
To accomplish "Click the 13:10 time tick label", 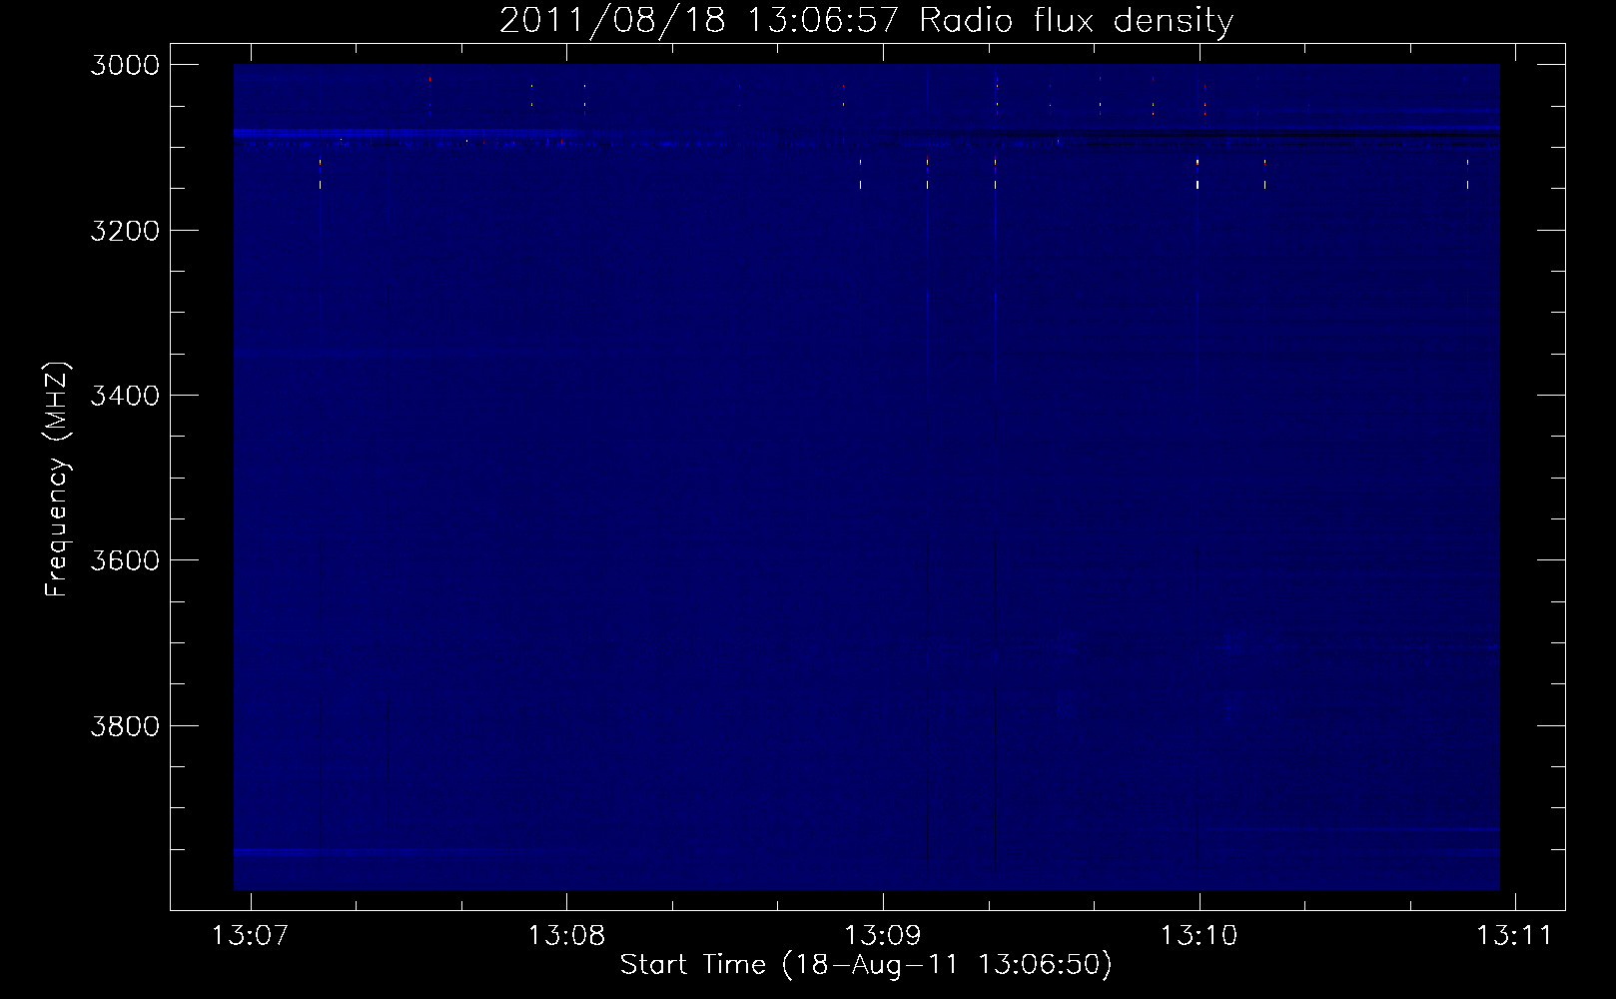I will click(1199, 935).
